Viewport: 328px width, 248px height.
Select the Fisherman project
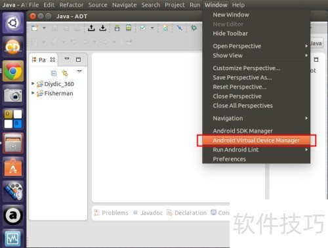pos(55,93)
